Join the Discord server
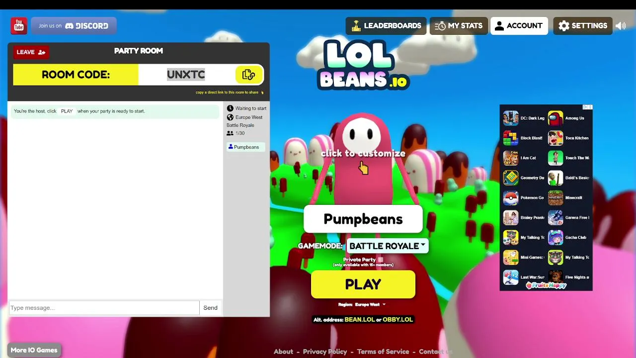Screen dimensions: 636x358 [74, 26]
